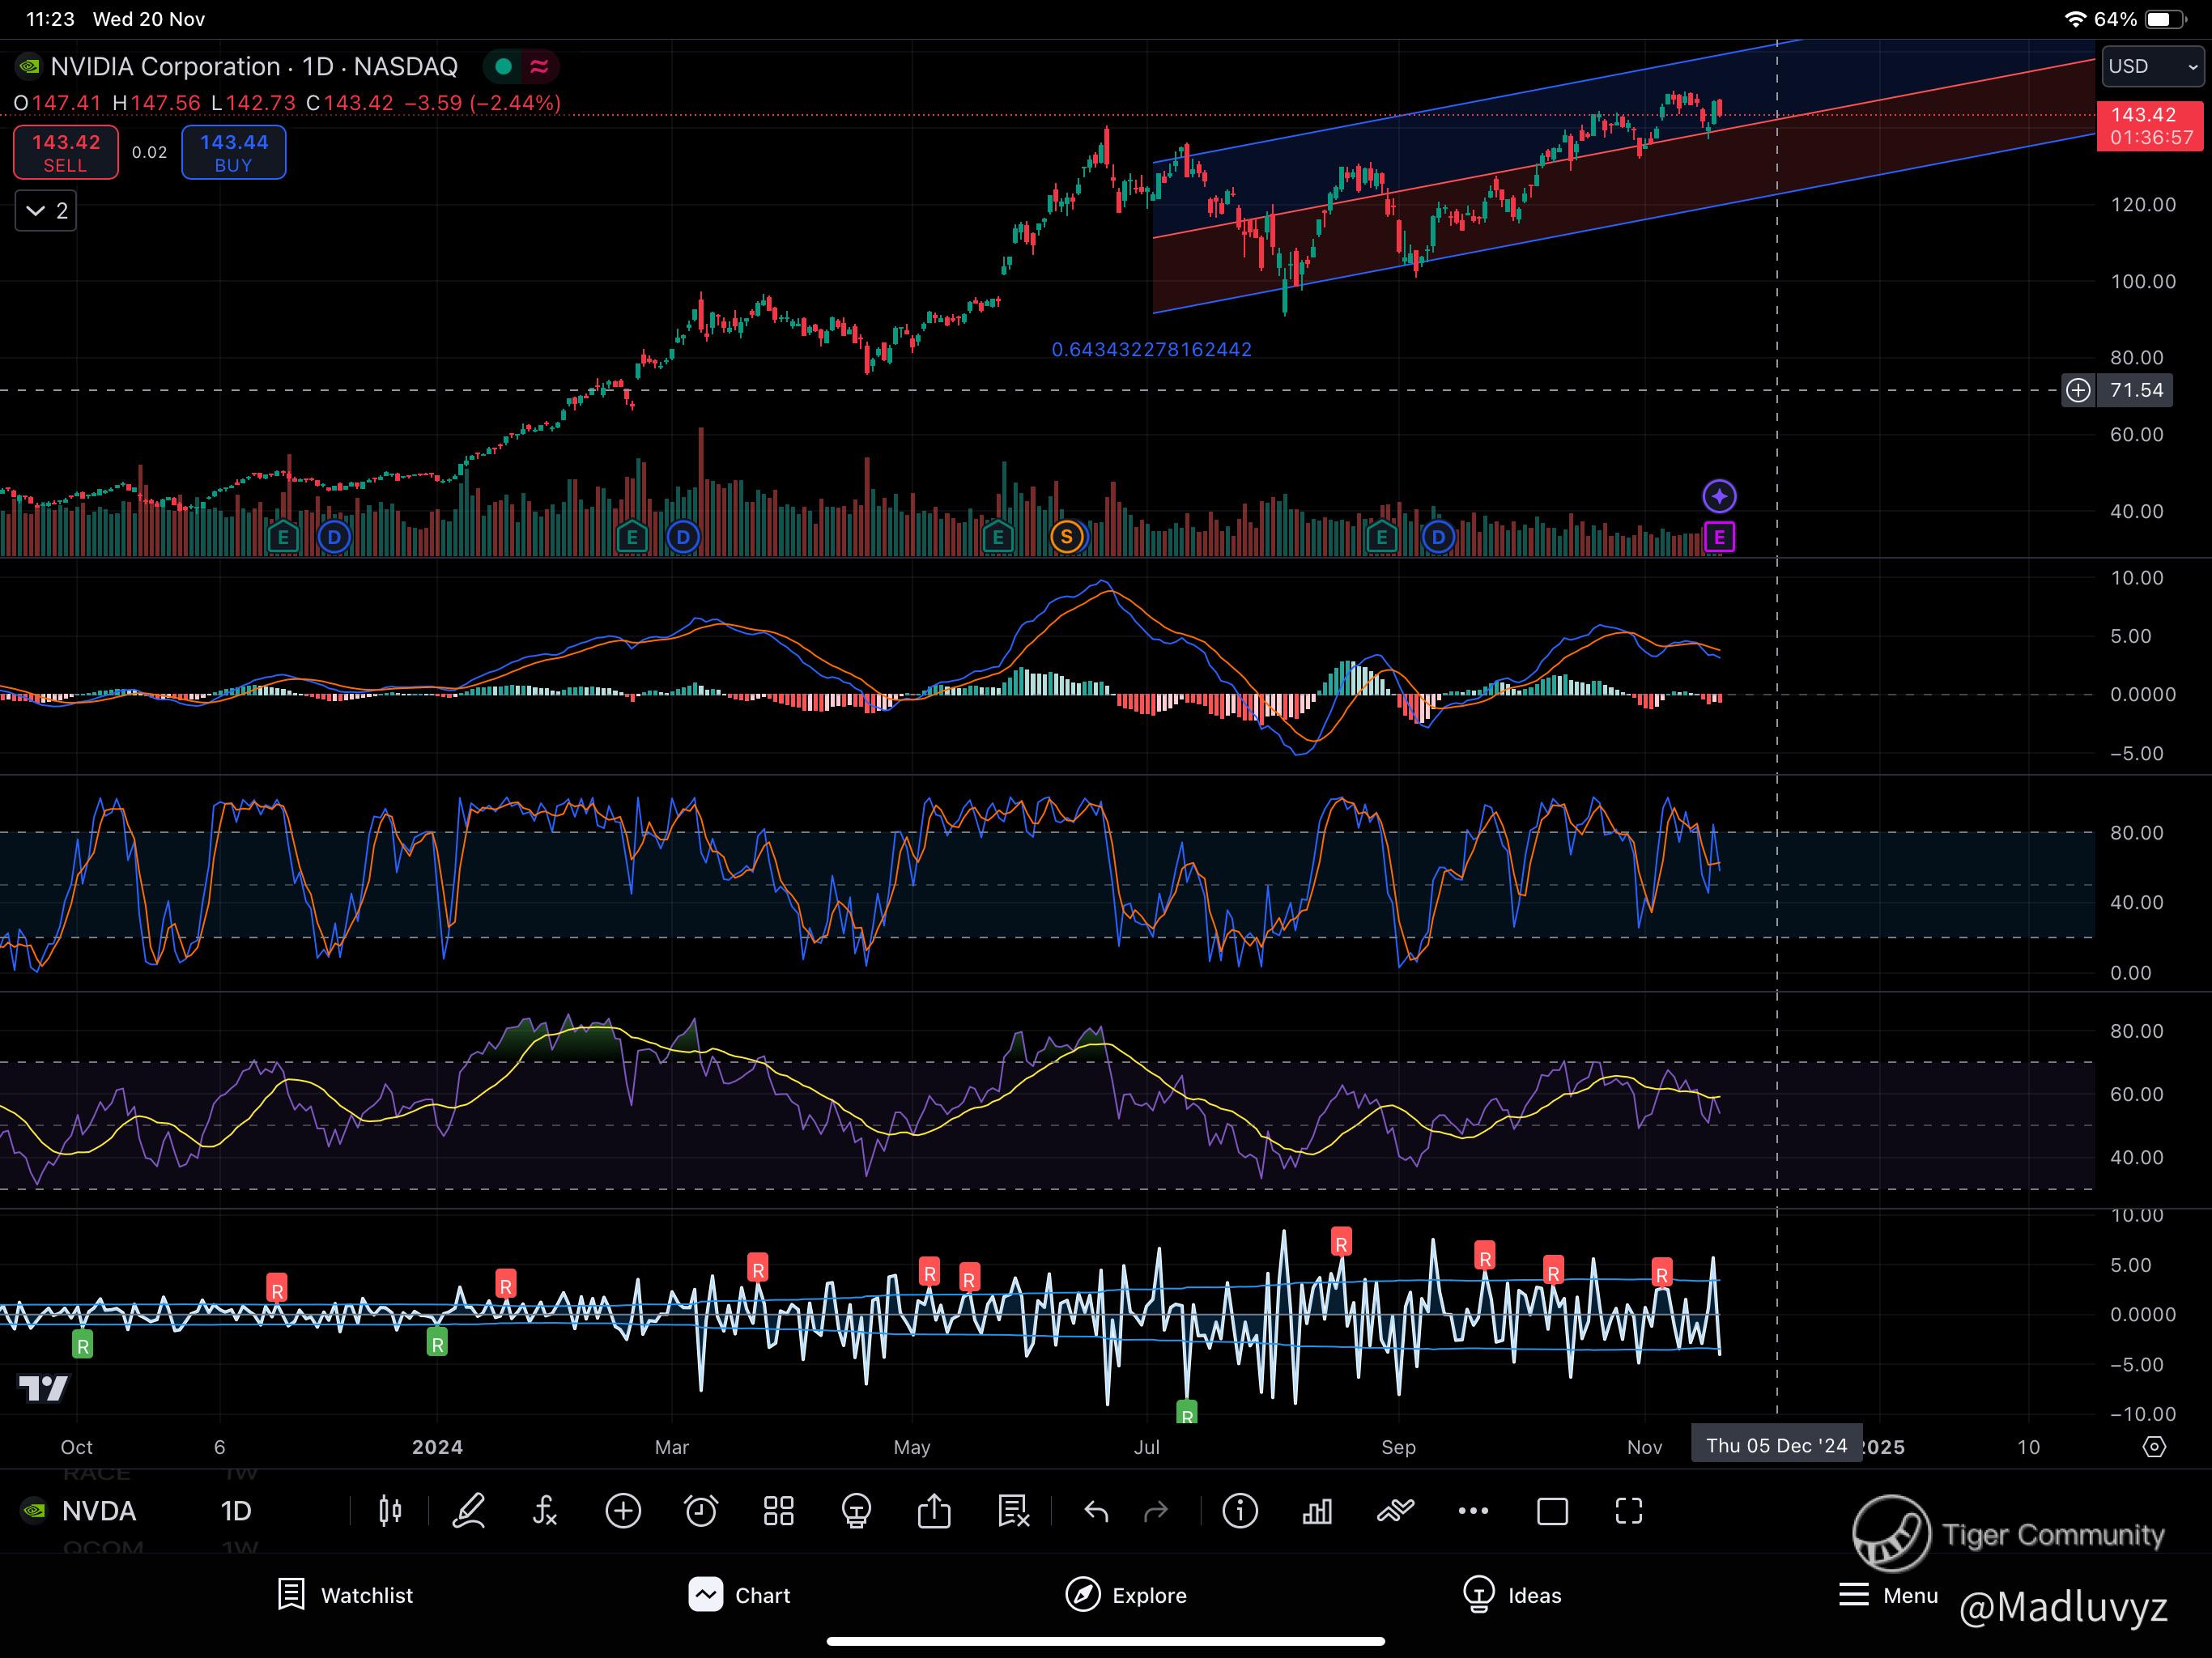The image size is (2212, 1658).
Task: Toggle the green market status dot
Action: (504, 67)
